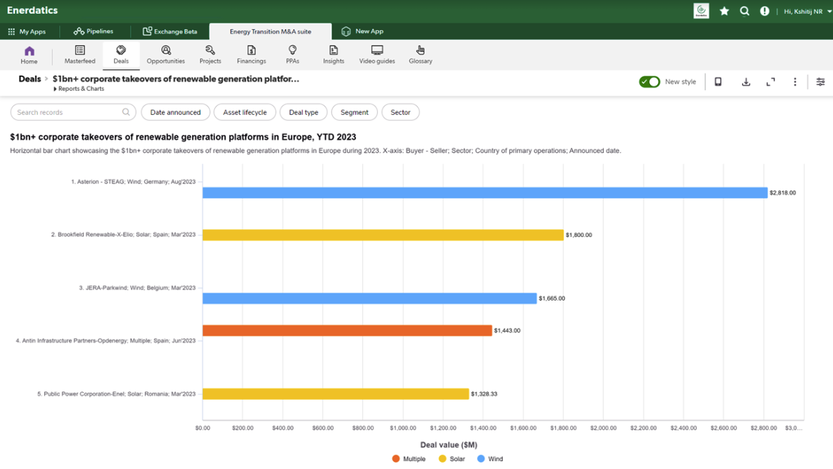Click the Deals breadcrumb link
Viewport: 833px width, 469px height.
[x=29, y=79]
